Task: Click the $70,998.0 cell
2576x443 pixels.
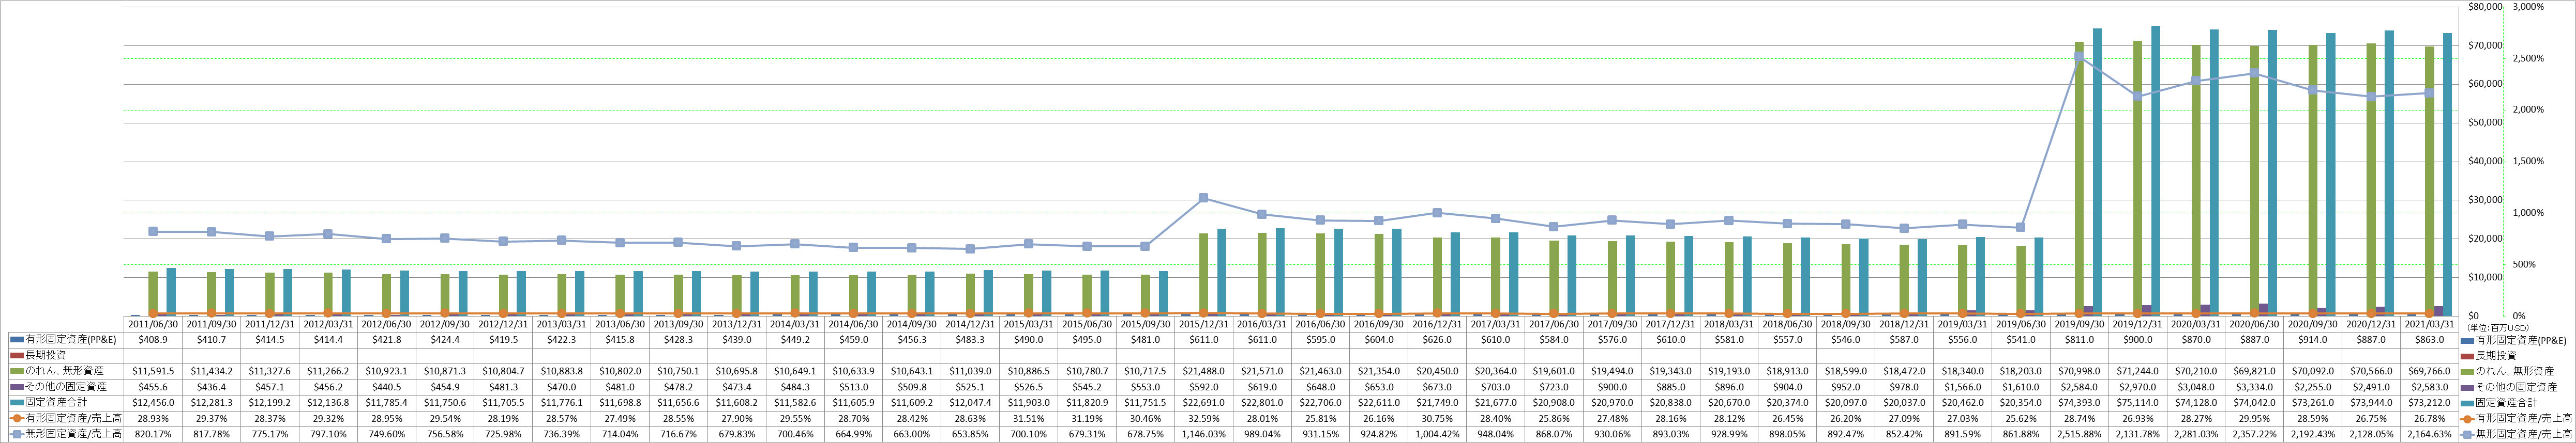Action: [x=2080, y=371]
